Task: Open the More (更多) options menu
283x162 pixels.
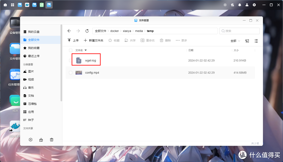Action: 181,40
